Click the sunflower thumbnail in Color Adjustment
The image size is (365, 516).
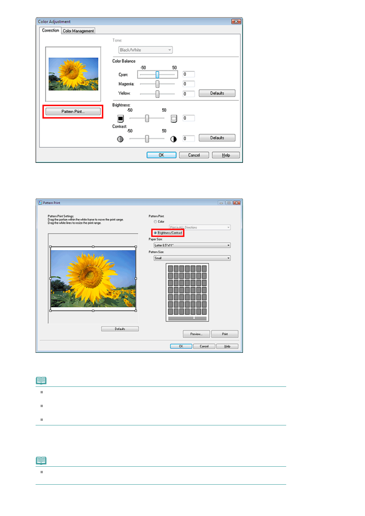click(x=73, y=74)
